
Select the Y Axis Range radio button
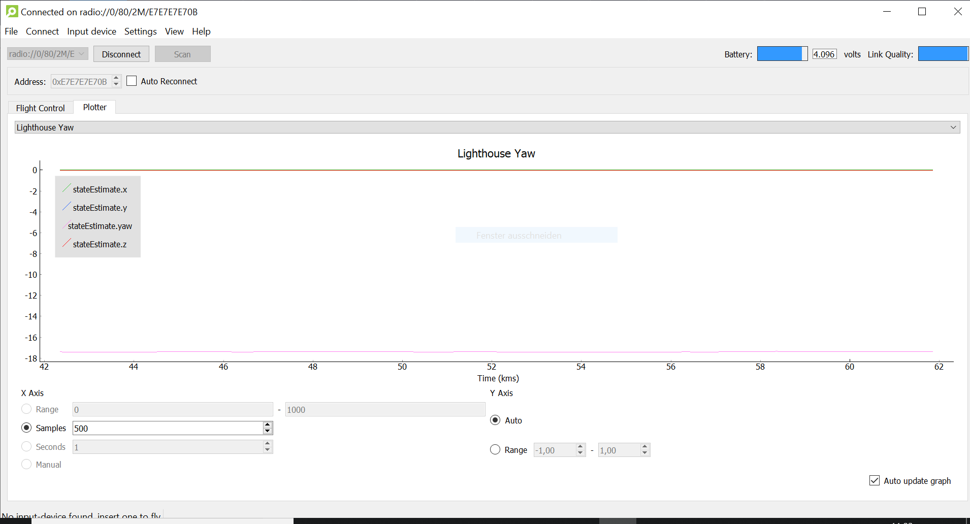pos(495,450)
